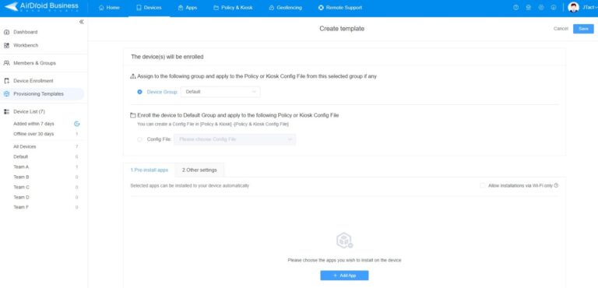The width and height of the screenshot is (598, 288).
Task: Select Team D group
Action: (21, 198)
